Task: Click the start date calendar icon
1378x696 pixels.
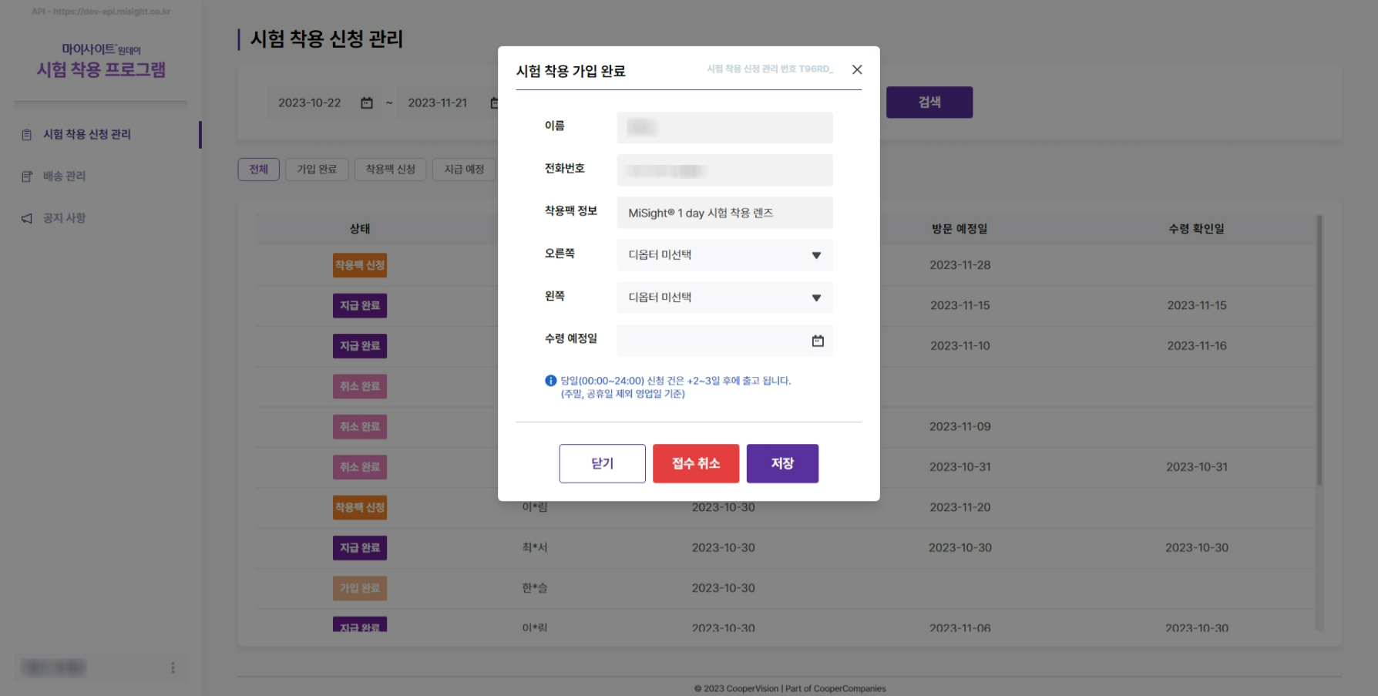Action: [x=367, y=103]
